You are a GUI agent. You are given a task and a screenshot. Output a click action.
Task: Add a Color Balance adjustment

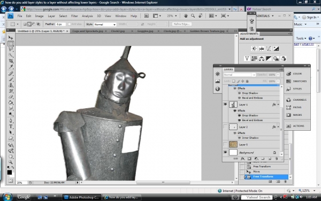point(262,58)
